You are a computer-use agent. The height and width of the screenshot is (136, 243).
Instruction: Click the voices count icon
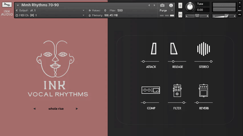click(x=90, y=11)
